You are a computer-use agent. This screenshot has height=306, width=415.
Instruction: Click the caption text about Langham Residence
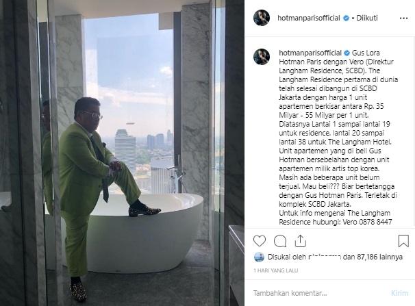tap(338, 137)
